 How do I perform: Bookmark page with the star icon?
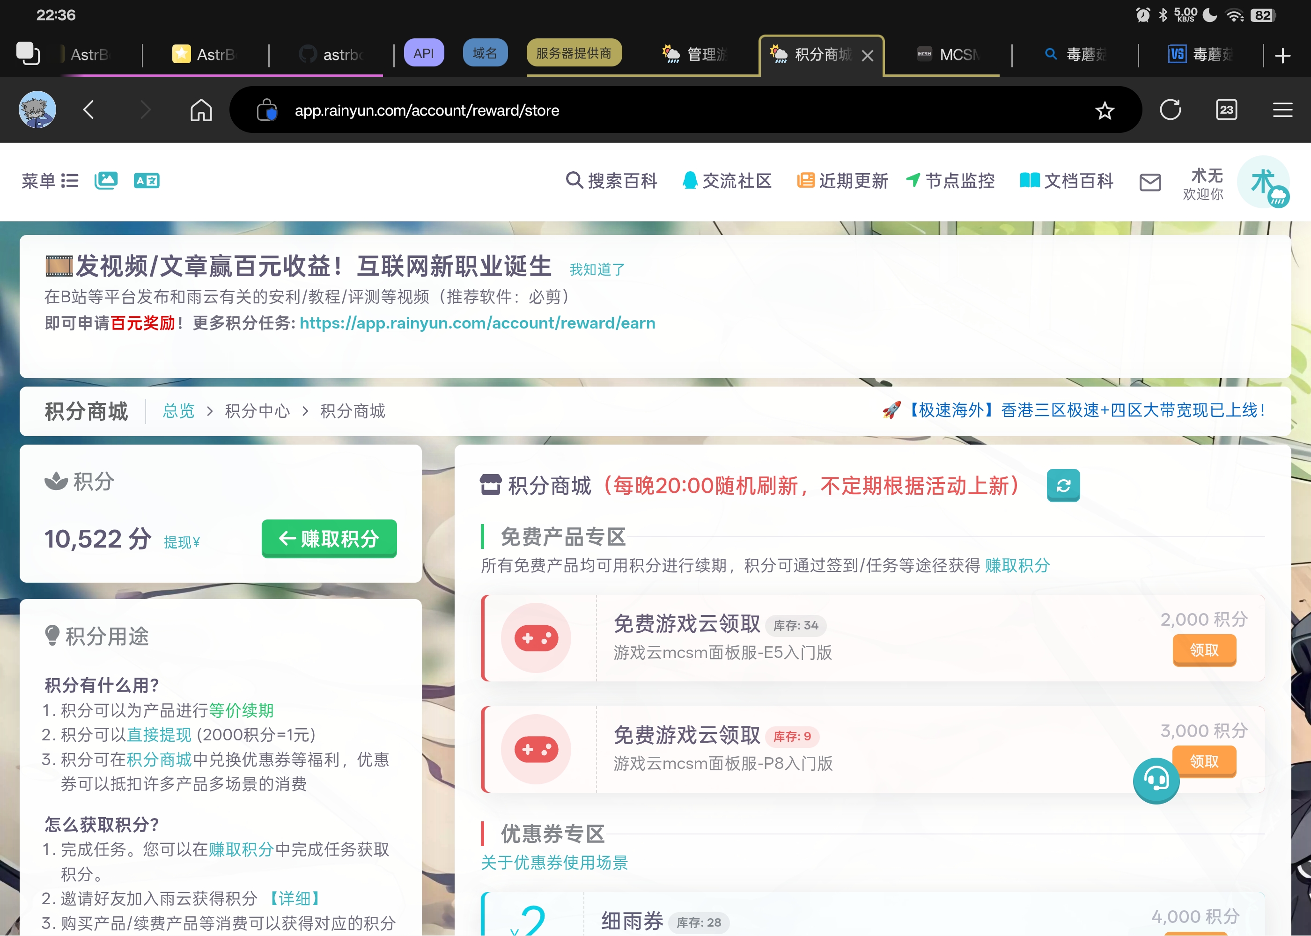tap(1104, 110)
